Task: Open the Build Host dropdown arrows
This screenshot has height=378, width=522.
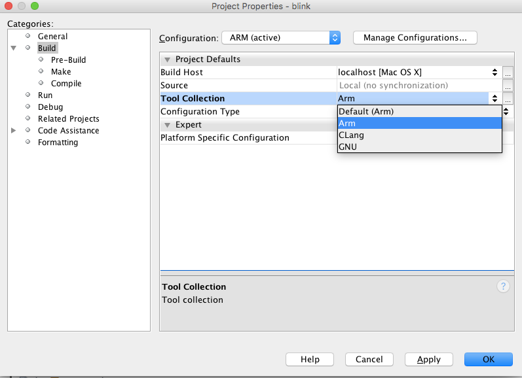Action: [494, 72]
